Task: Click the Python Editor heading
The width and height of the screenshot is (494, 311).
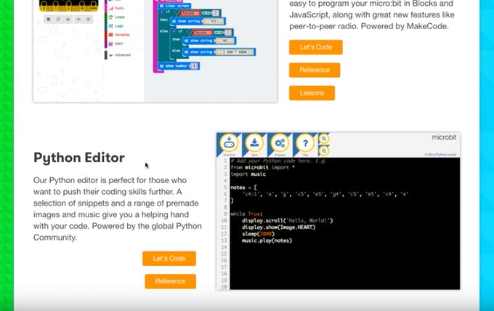Action: [x=79, y=158]
